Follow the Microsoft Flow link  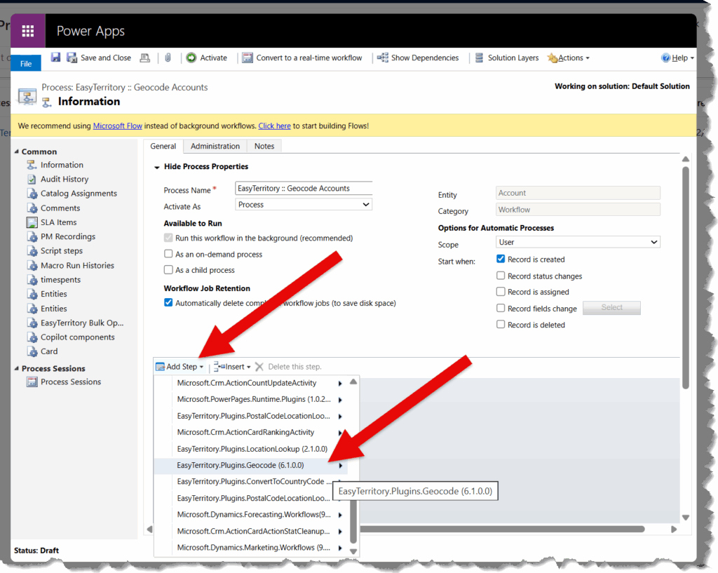118,126
